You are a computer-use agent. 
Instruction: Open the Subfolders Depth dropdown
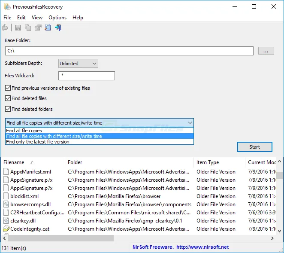tap(78, 64)
